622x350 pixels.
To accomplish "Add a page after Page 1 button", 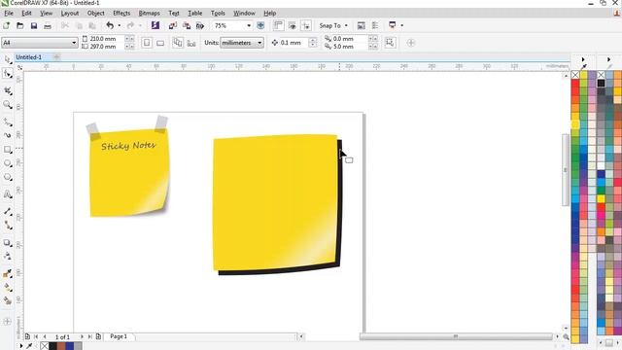I will point(98,336).
